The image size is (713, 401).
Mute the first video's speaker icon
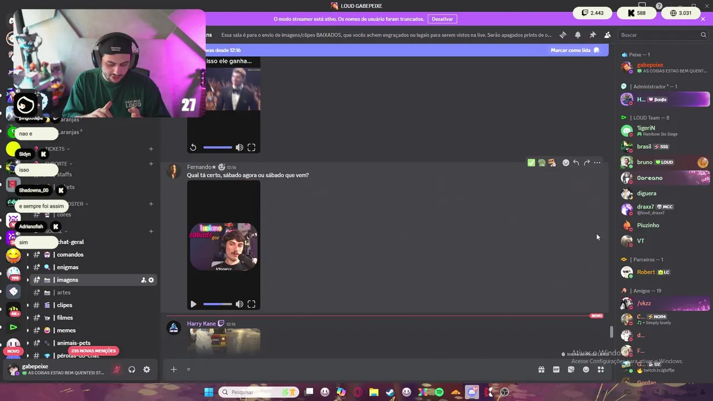click(x=239, y=148)
